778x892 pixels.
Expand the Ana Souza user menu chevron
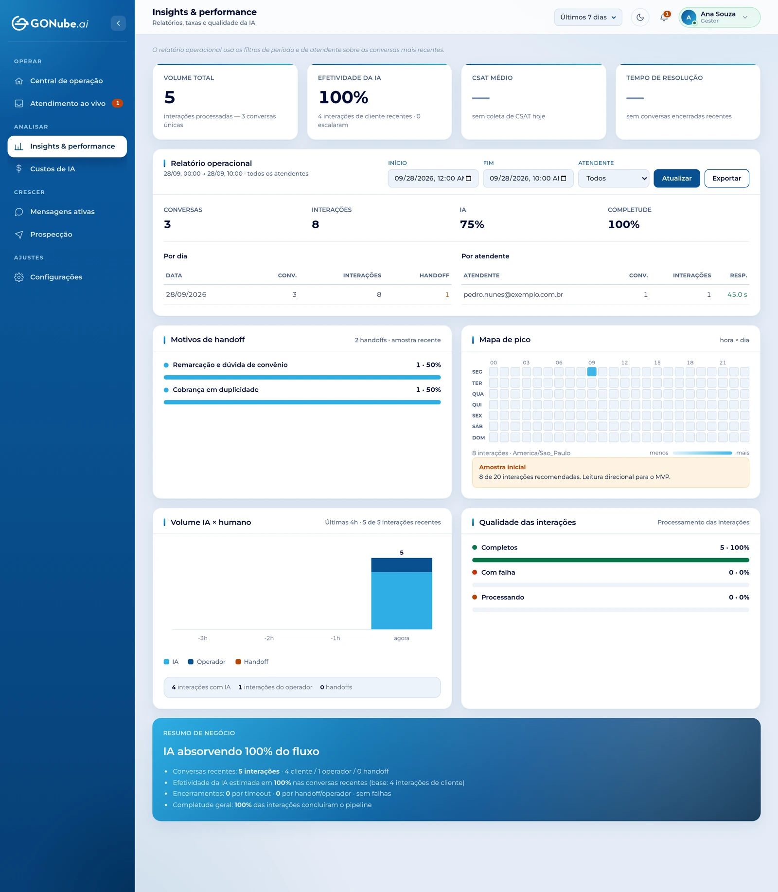click(x=745, y=18)
